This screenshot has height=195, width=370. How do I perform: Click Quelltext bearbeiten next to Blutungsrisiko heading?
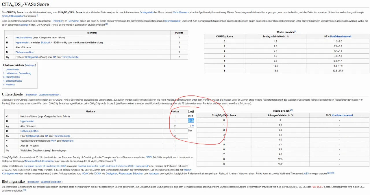click(51, 182)
